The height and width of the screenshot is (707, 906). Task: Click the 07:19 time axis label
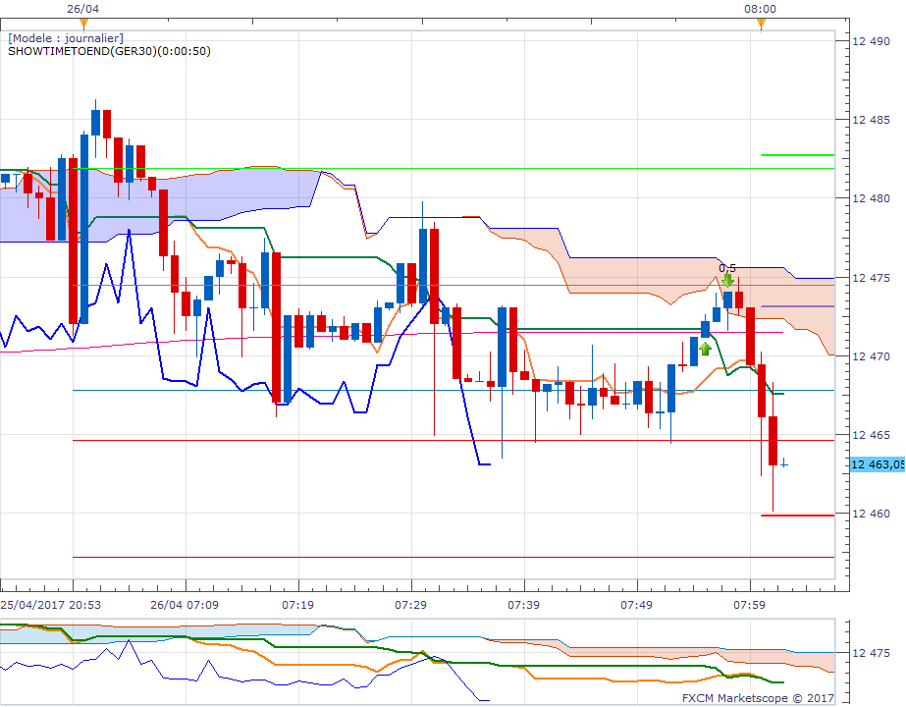coord(297,605)
